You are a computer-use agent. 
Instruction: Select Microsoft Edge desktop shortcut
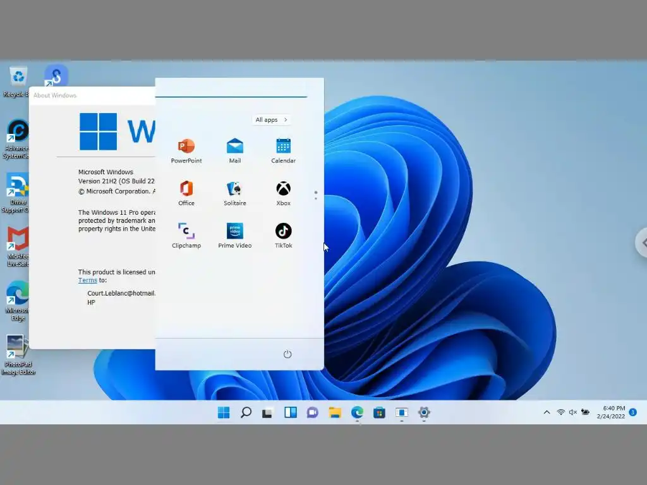pos(17,301)
